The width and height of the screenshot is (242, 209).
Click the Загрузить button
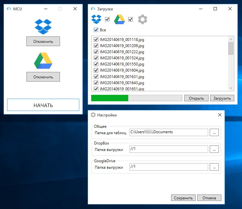222,98
